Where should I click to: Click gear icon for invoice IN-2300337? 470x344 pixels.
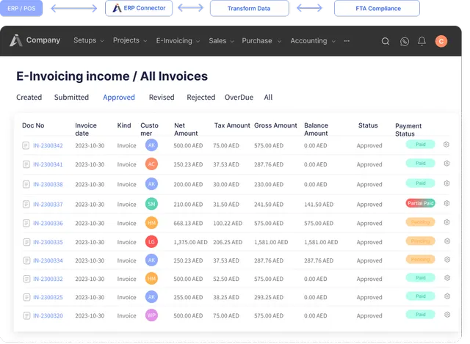coord(446,203)
